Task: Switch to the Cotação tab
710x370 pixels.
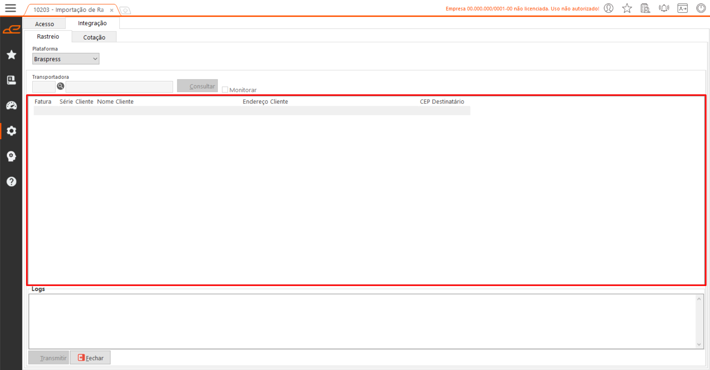Action: 94,37
